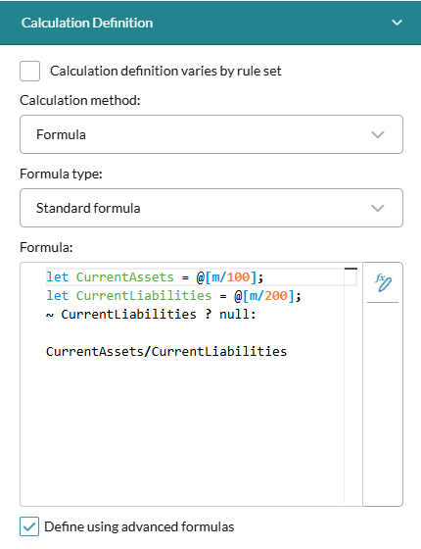Click the 'Calculation definition varies by rule set' label
The width and height of the screenshot is (421, 549).
pos(165,71)
